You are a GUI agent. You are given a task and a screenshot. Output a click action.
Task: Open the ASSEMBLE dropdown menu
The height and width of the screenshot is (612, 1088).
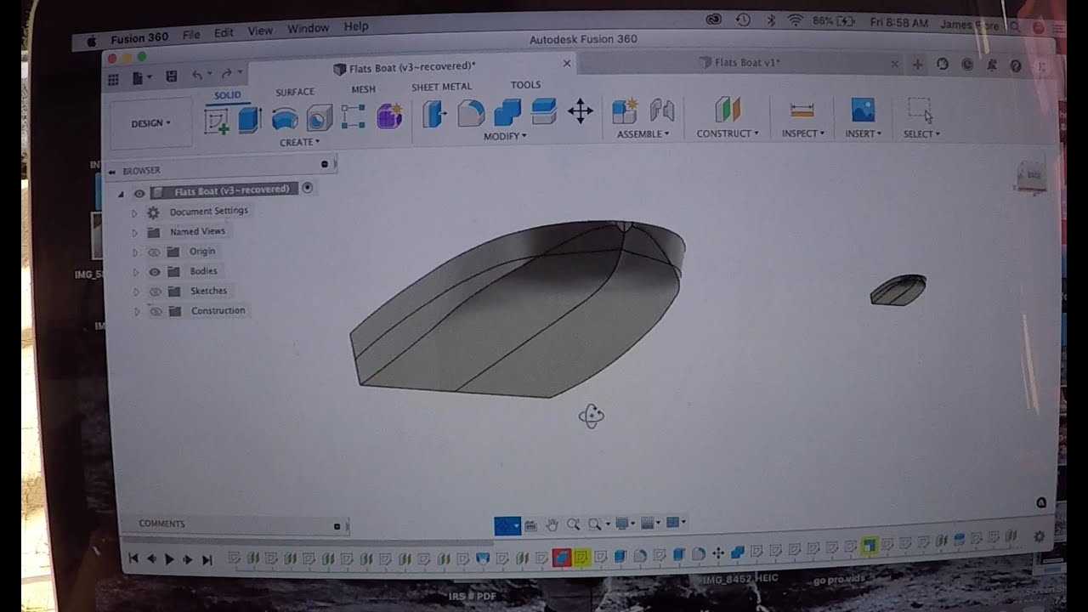tap(643, 133)
